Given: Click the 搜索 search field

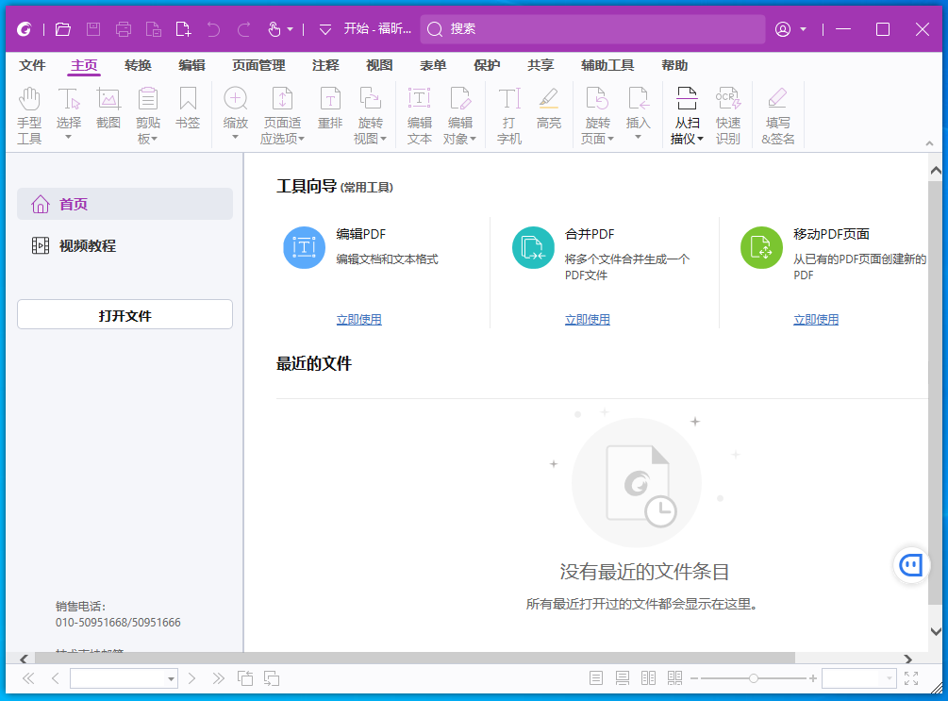Looking at the screenshot, I should [x=592, y=29].
